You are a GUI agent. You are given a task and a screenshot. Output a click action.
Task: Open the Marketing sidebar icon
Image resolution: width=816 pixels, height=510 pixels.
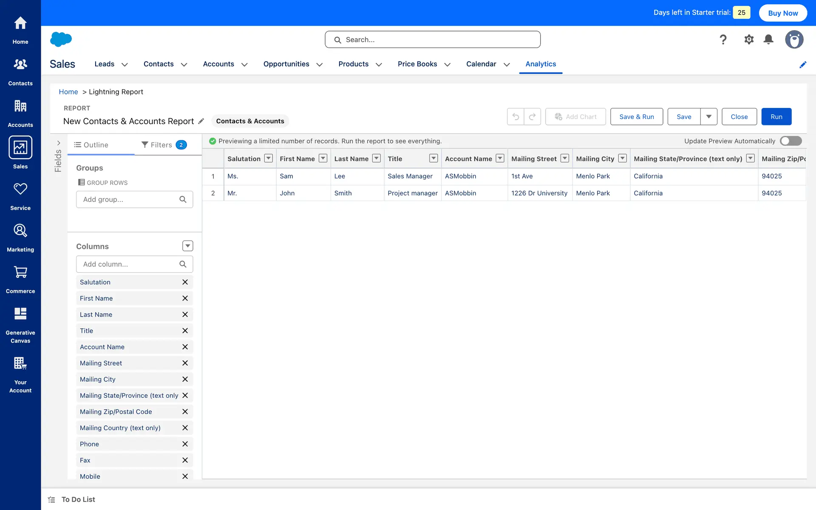pyautogui.click(x=20, y=231)
